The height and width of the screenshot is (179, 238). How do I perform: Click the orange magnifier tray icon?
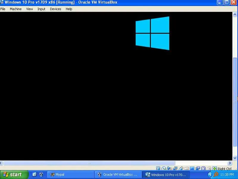click(216, 175)
